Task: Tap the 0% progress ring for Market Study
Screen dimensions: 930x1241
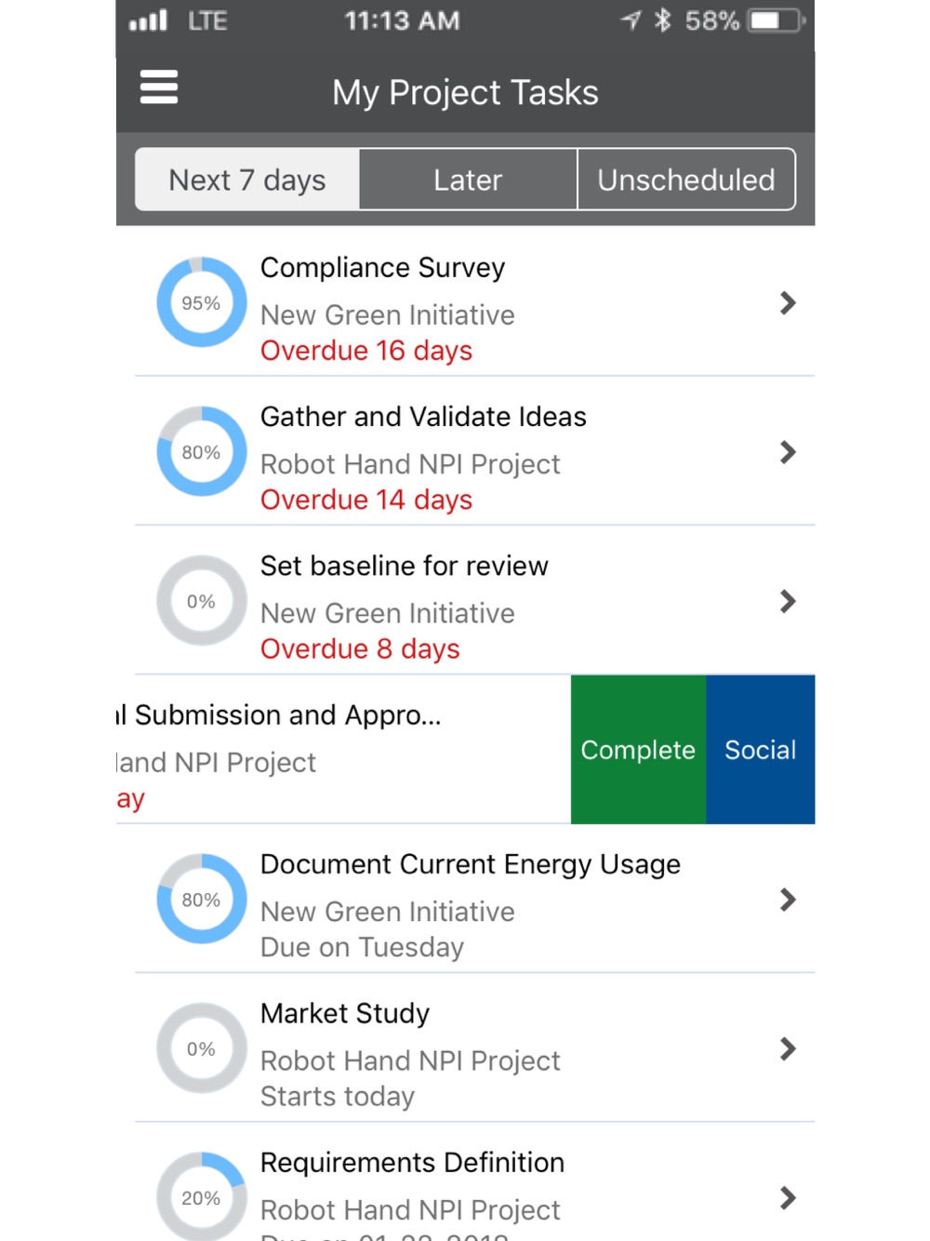Action: (x=202, y=1048)
